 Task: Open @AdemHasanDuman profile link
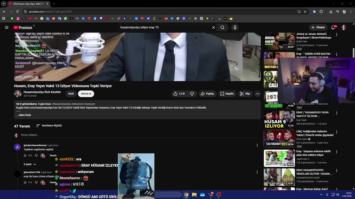[x=35, y=145]
